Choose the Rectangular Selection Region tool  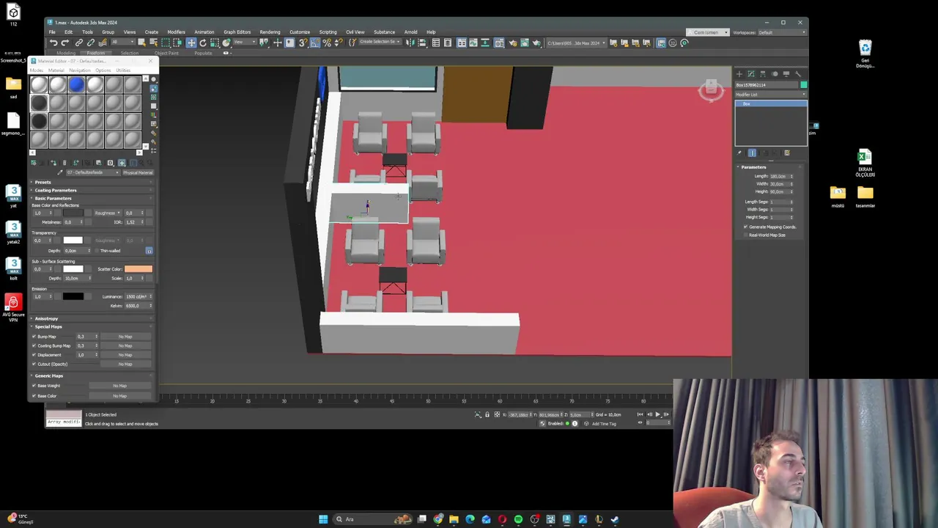[x=166, y=43]
